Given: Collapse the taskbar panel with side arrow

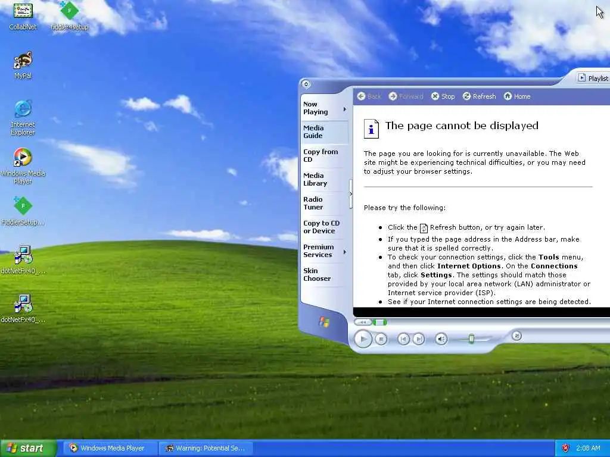Looking at the screenshot, I should [350, 194].
